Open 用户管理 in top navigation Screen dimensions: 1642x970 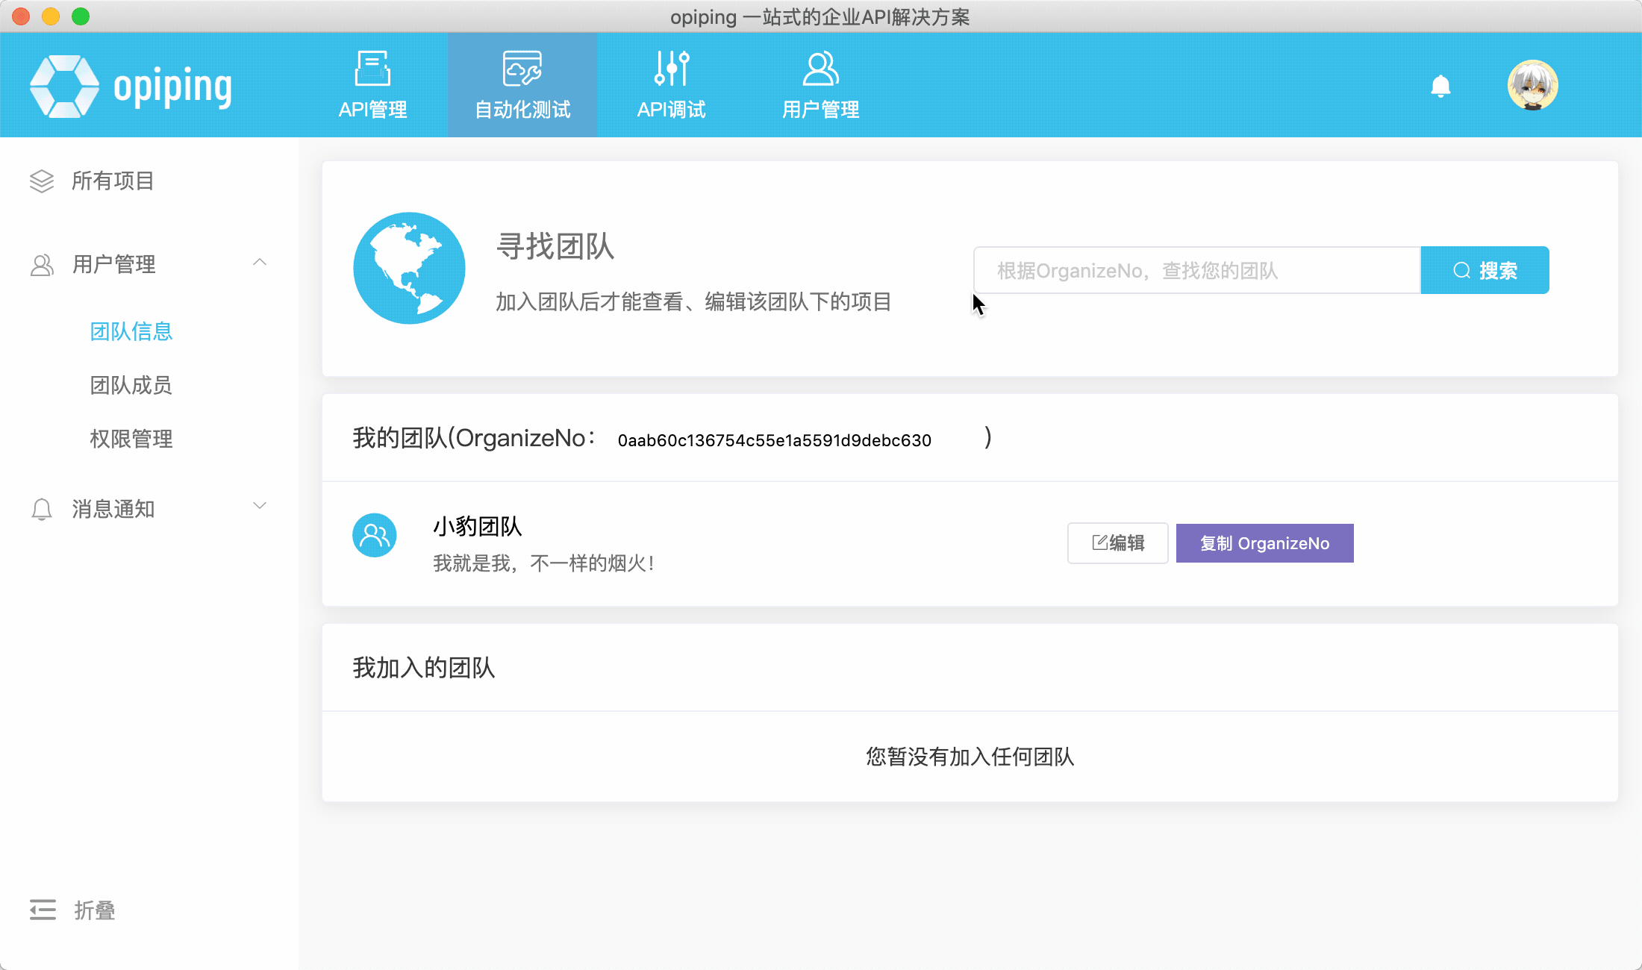coord(820,85)
